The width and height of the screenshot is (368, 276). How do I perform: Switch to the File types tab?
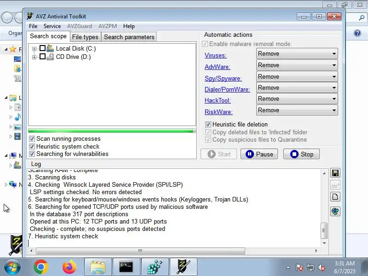[85, 37]
